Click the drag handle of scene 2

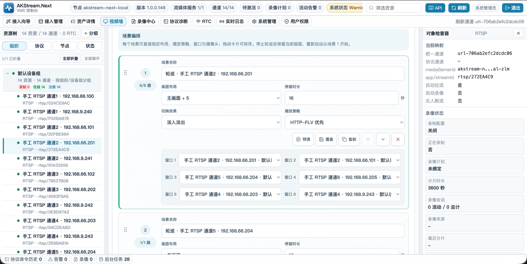[126, 230]
